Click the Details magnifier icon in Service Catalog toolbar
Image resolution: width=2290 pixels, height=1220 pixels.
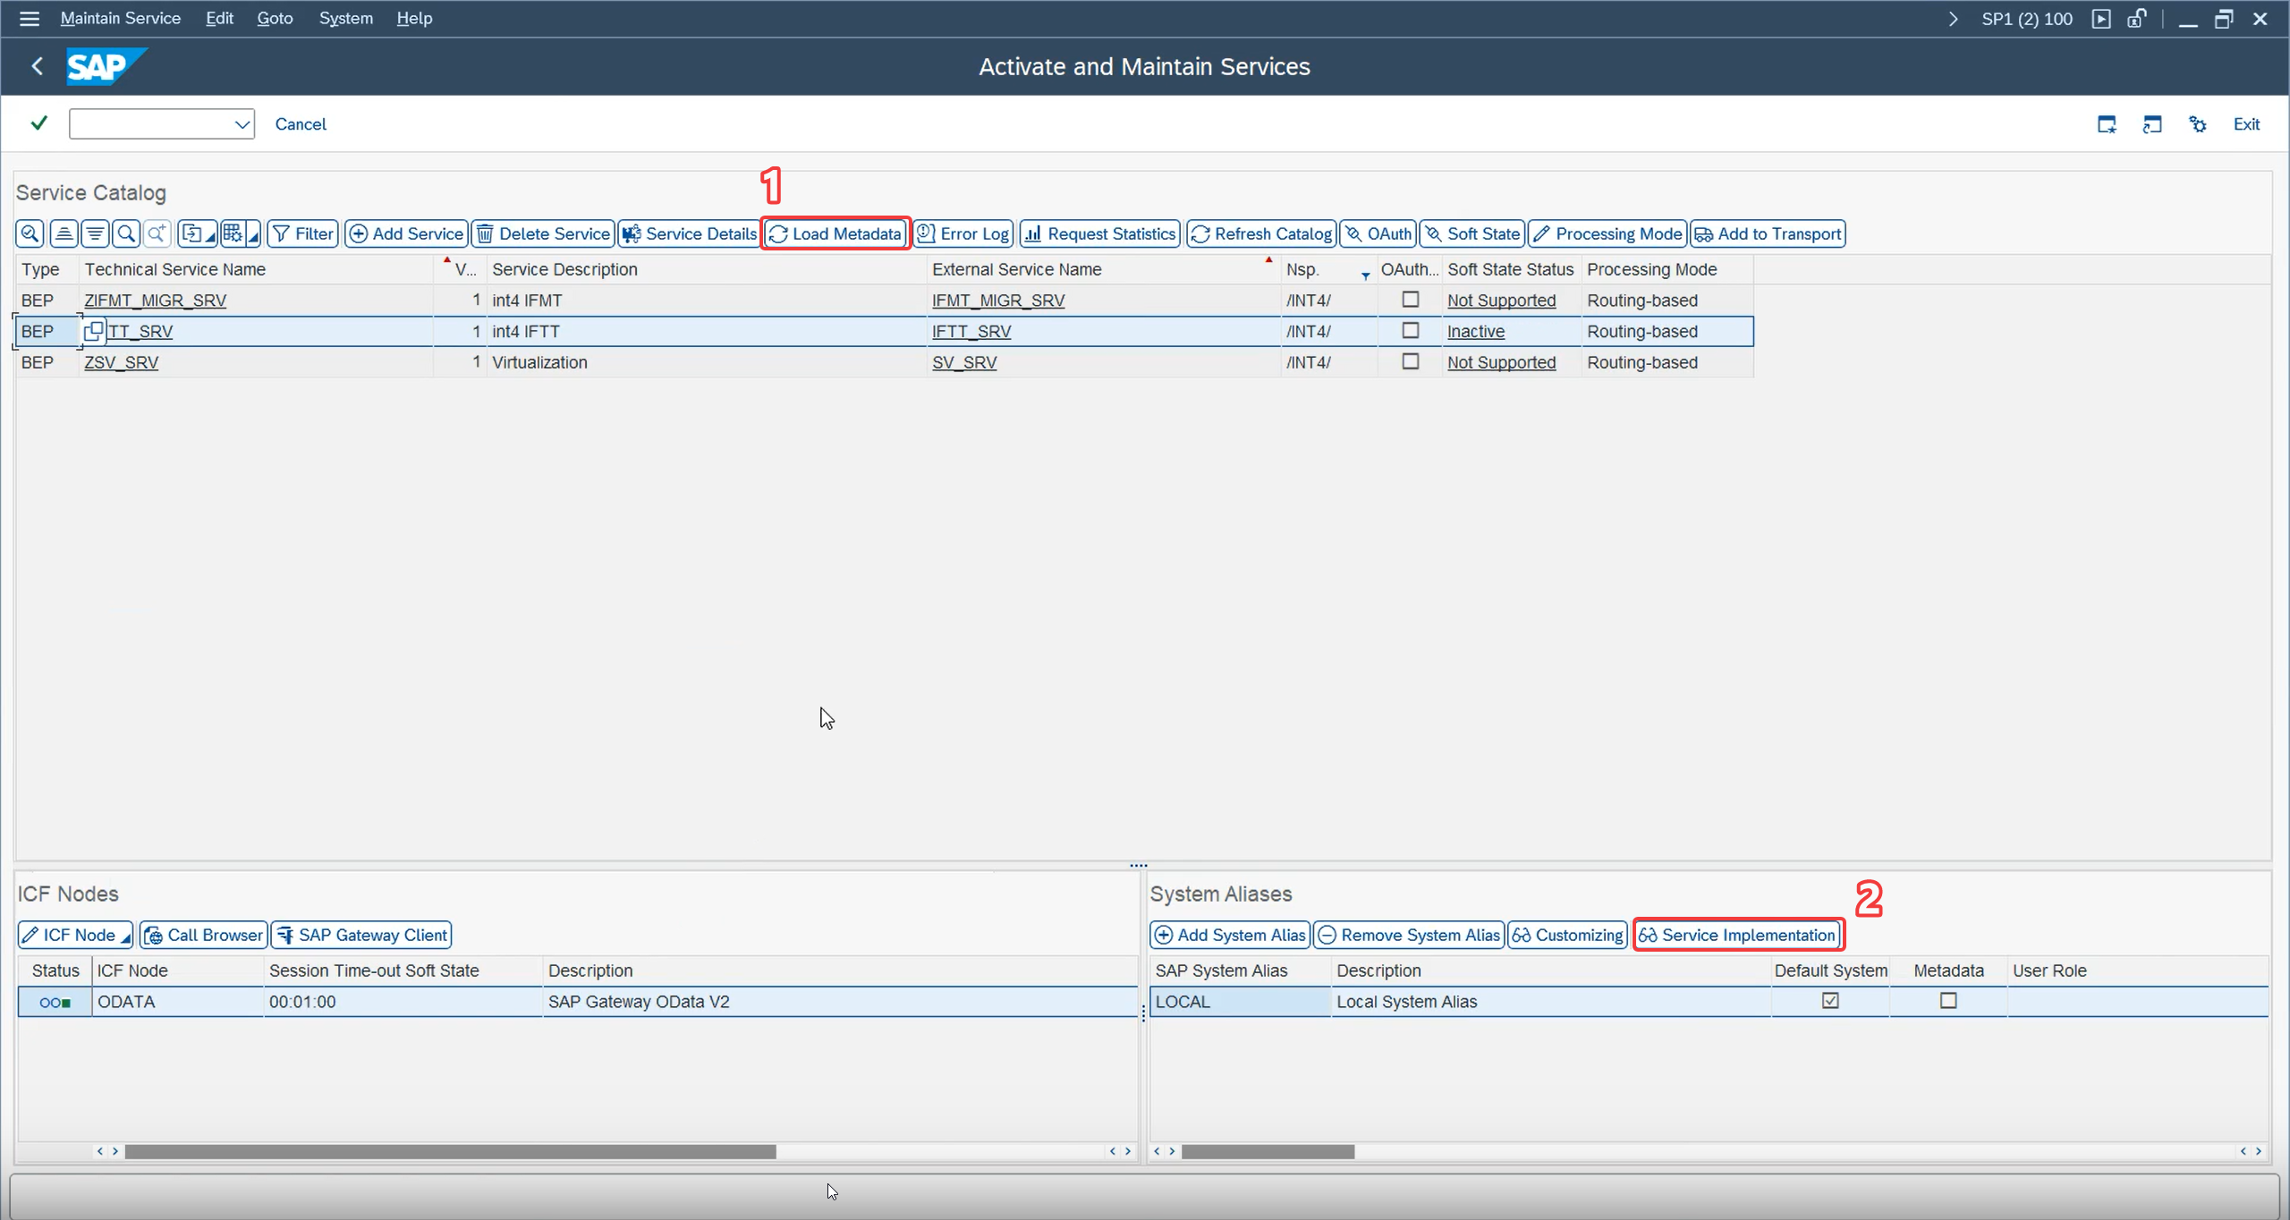tap(30, 233)
